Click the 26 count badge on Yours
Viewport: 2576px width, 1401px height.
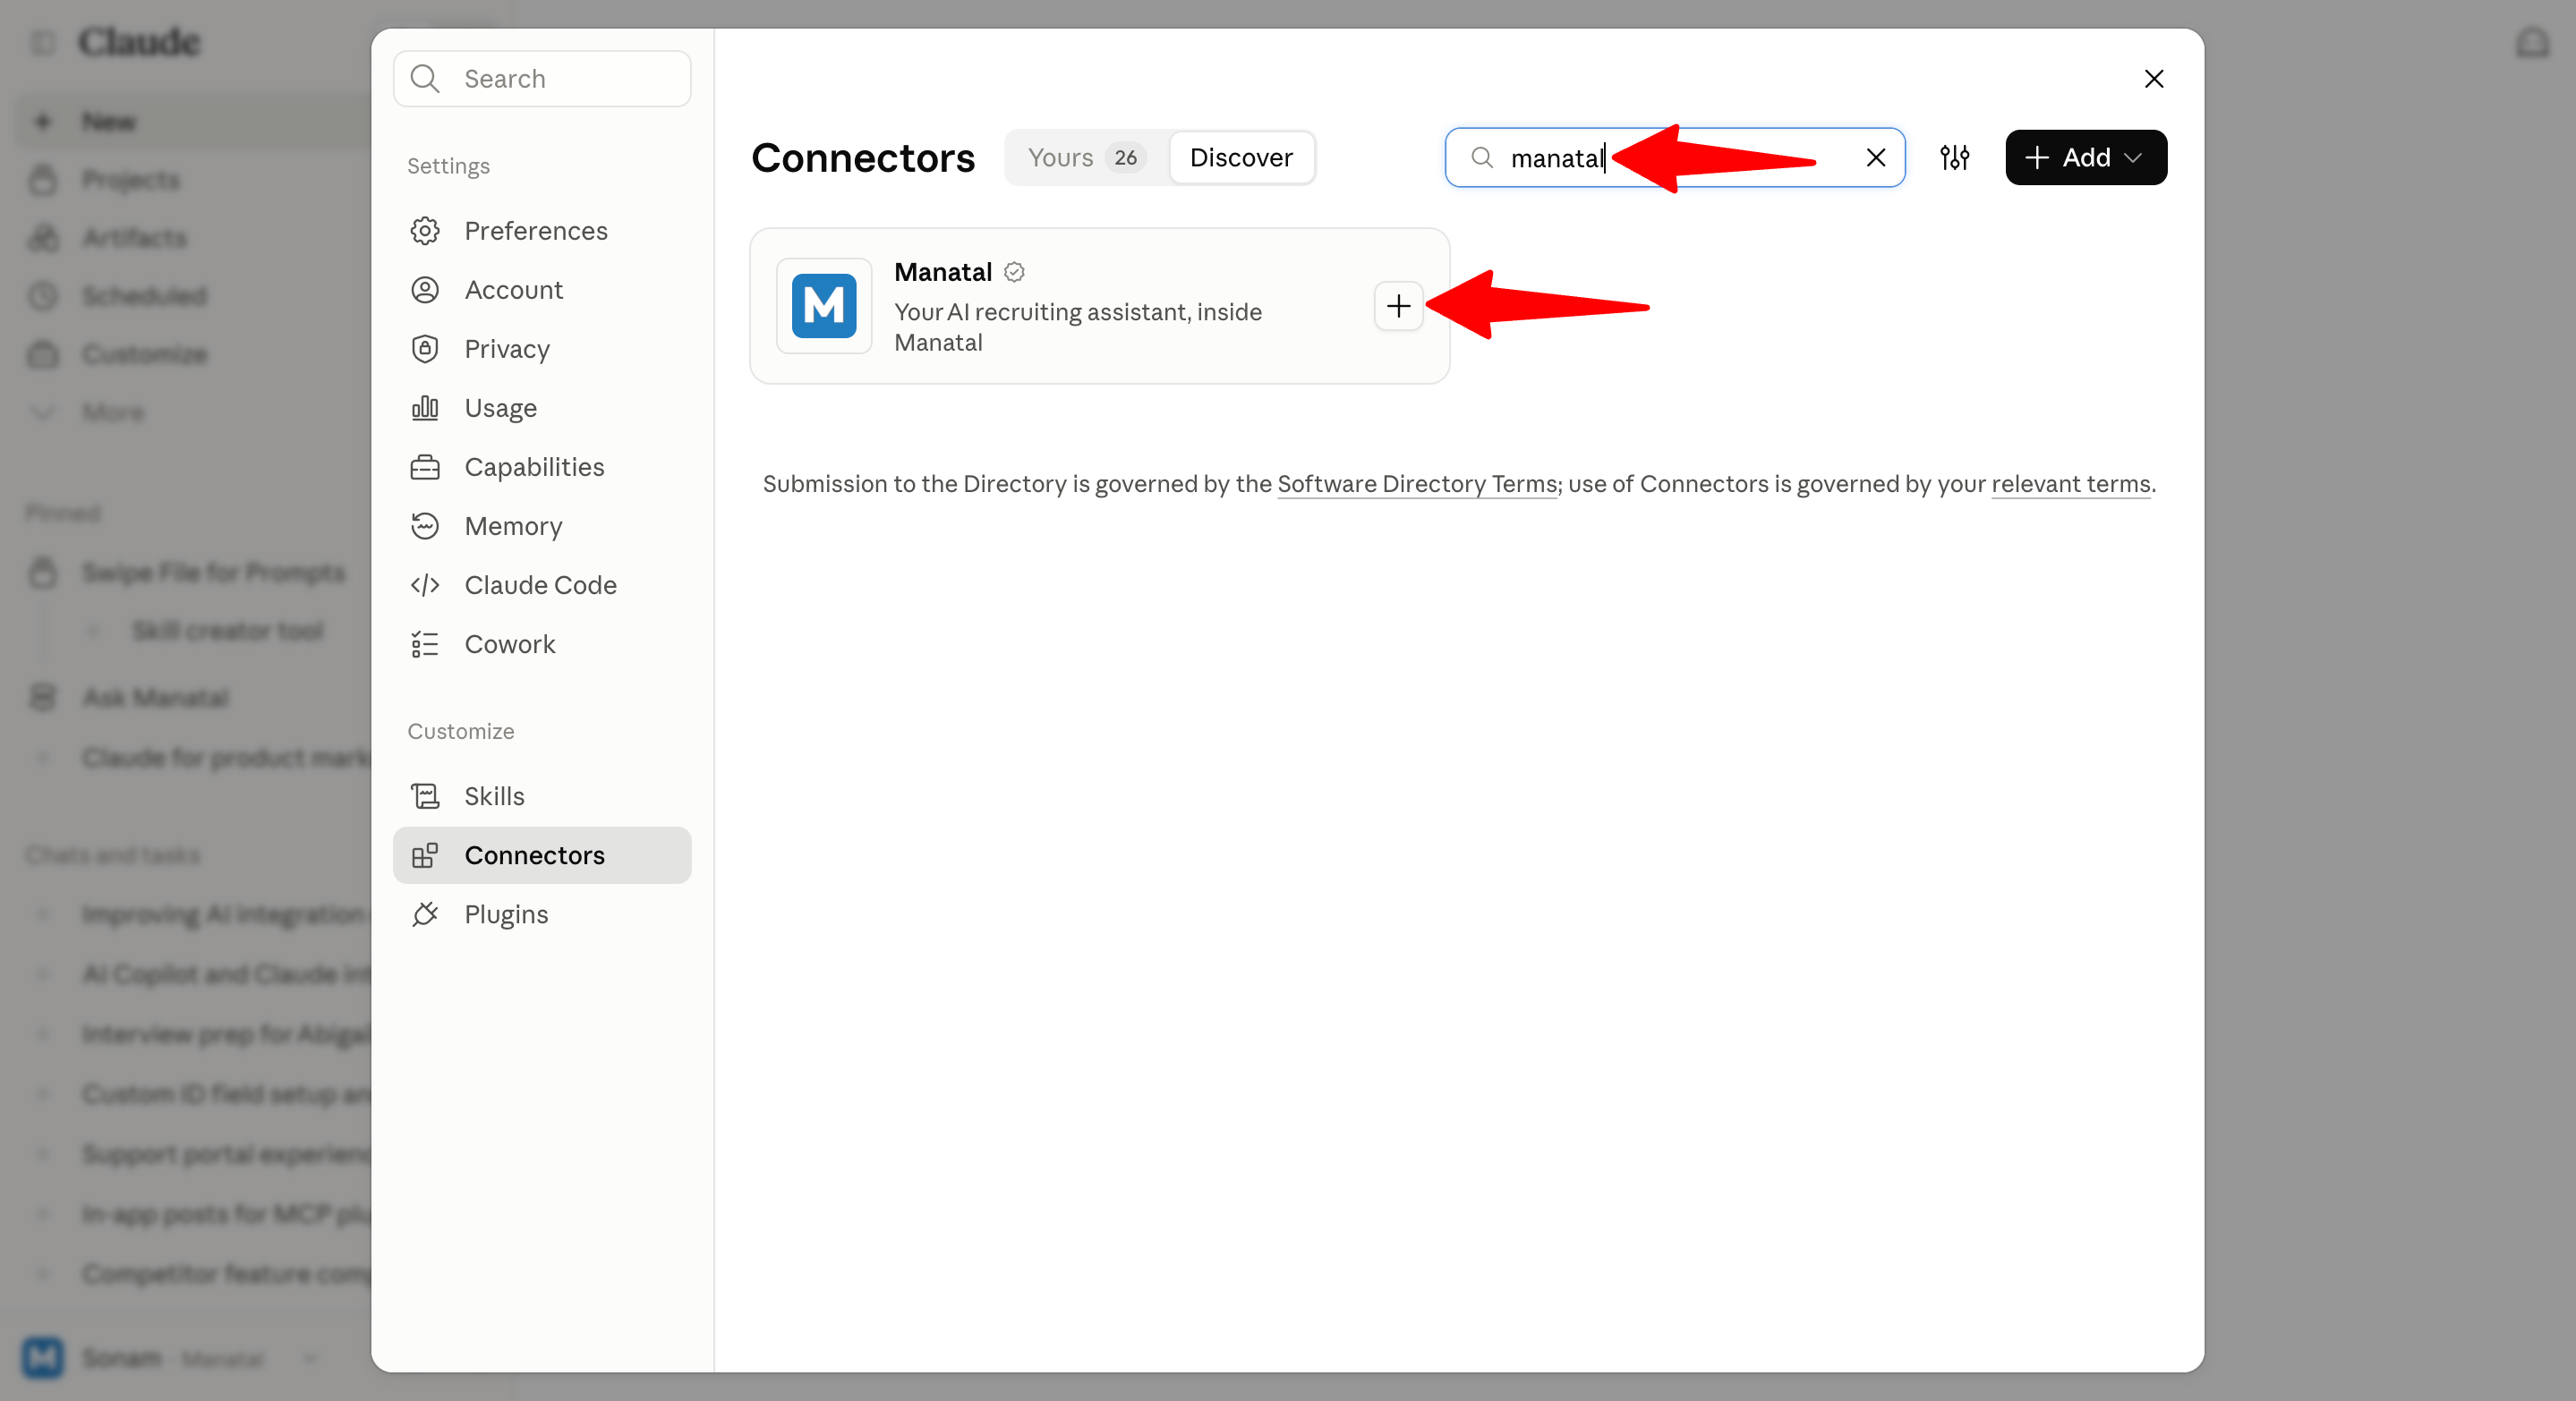click(1125, 157)
